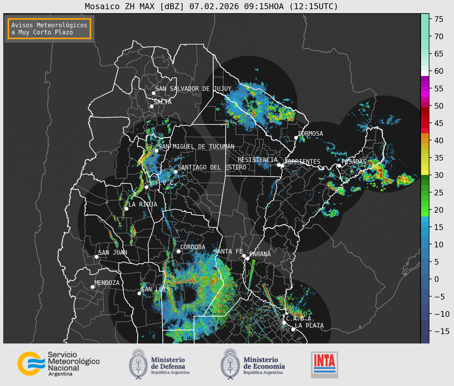
Task: Click the map title "Mosaico ZH MAX [dBZ]"
Action: 134,6
